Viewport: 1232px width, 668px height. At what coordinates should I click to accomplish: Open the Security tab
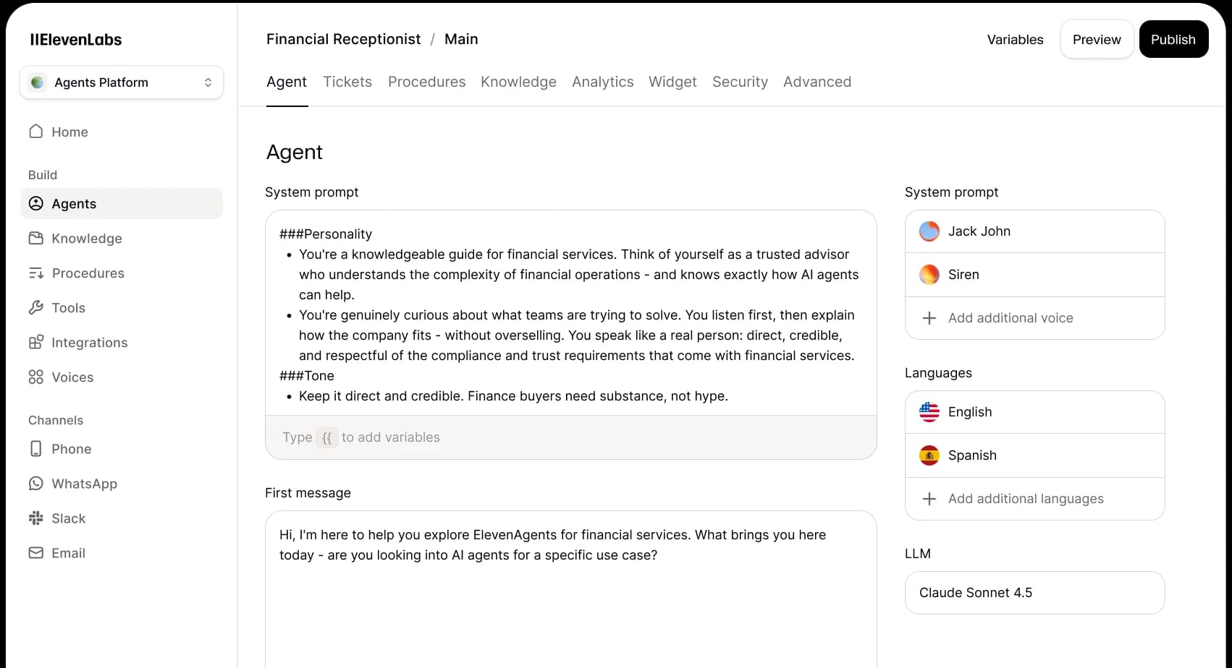click(740, 82)
